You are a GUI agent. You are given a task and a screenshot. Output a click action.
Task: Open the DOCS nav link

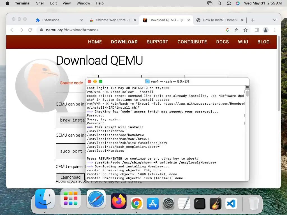222,42
